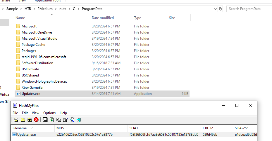Expand the chevron after nuts in breadcrumb

[x=69, y=9]
